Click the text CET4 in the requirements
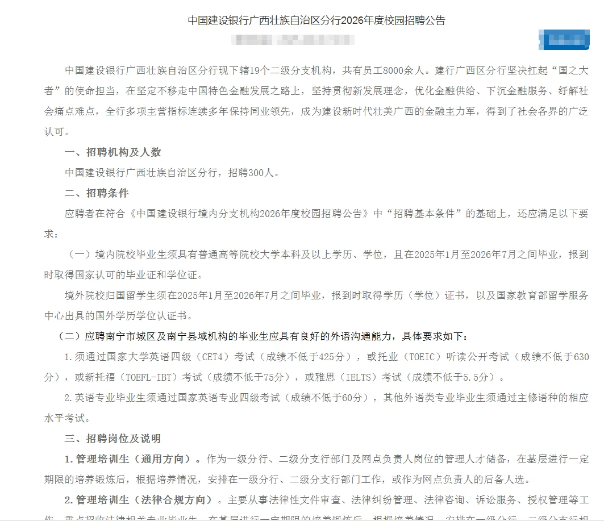 click(213, 357)
